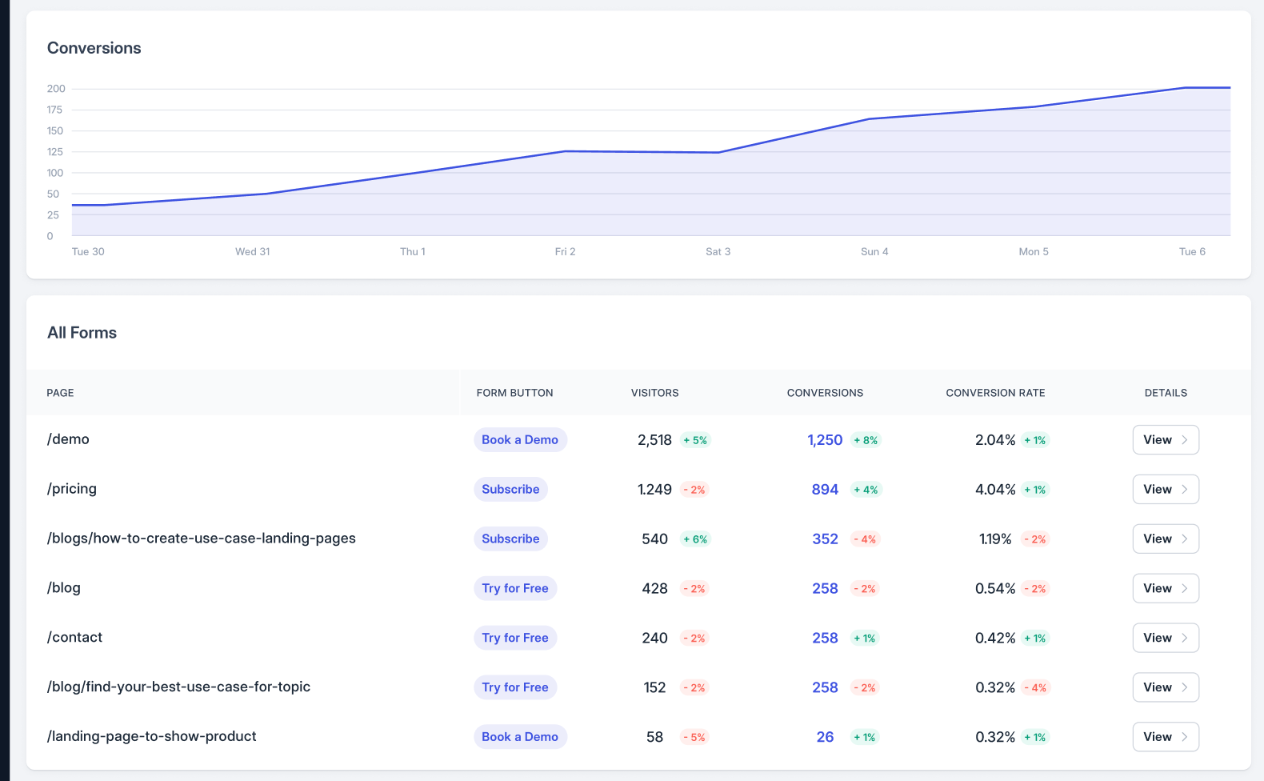Click View button for /demo row
The image size is (1264, 781).
click(1165, 439)
